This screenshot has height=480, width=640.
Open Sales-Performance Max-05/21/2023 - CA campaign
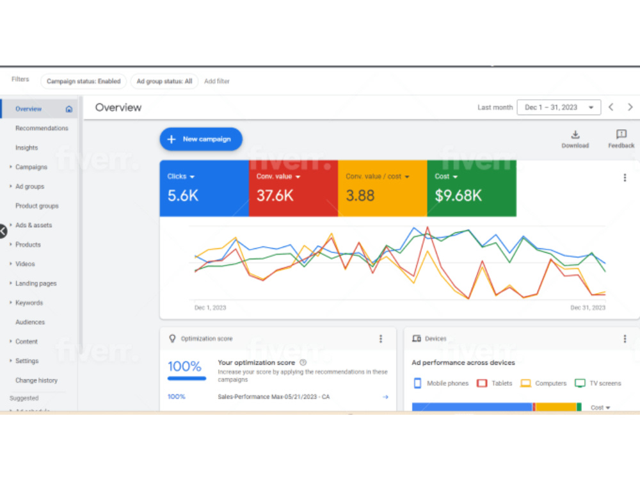[273, 397]
